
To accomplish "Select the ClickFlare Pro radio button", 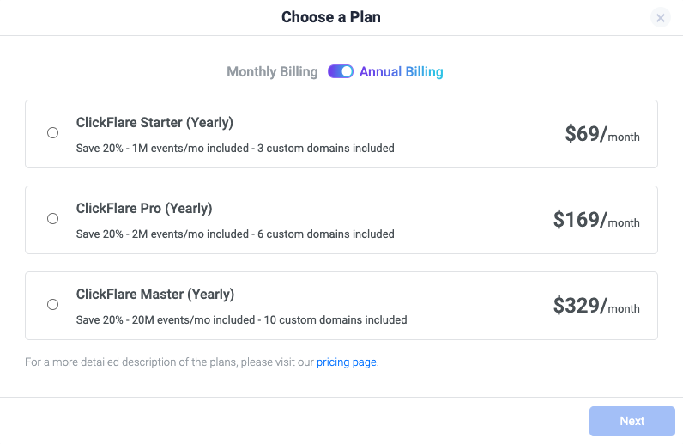I will 53,219.
